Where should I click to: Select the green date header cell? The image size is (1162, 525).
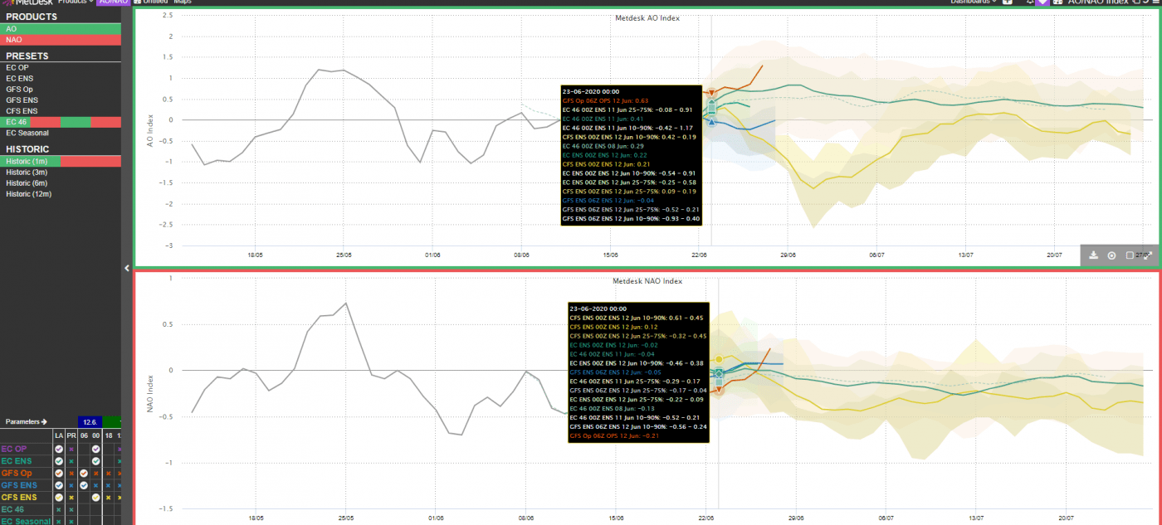112,421
